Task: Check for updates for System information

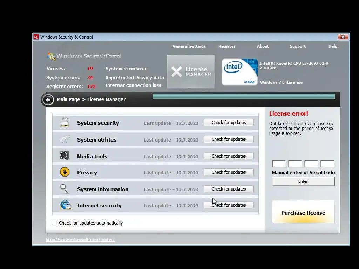Action: [229, 189]
